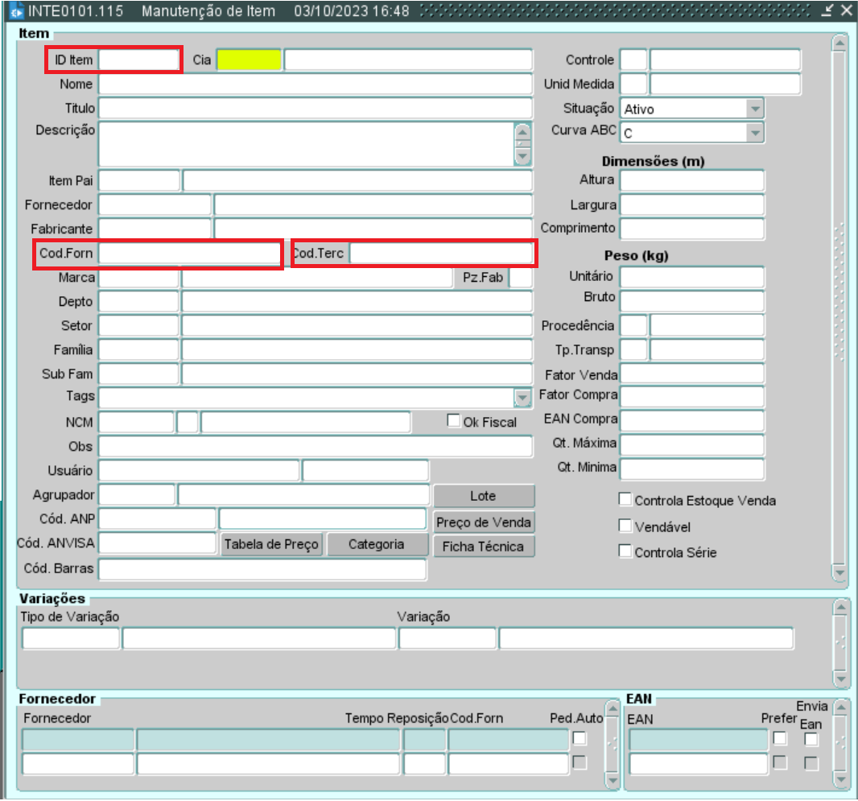Open the Situação dropdown showing Ativo
Image resolution: width=858 pixels, height=801 pixels.
[754, 109]
